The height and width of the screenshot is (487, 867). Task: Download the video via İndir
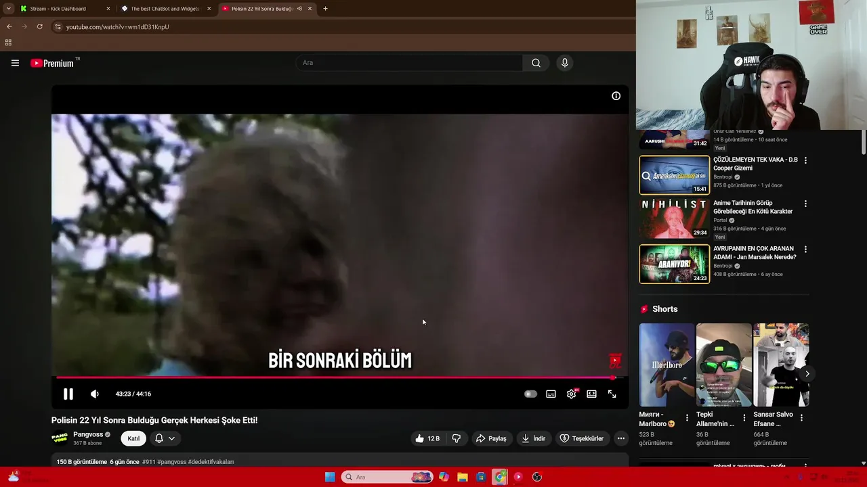(533, 438)
